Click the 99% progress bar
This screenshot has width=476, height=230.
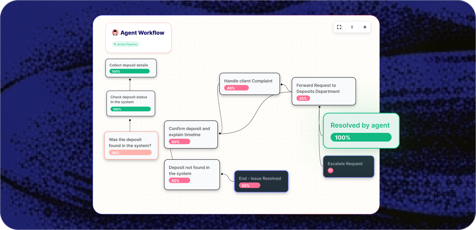(x=130, y=153)
